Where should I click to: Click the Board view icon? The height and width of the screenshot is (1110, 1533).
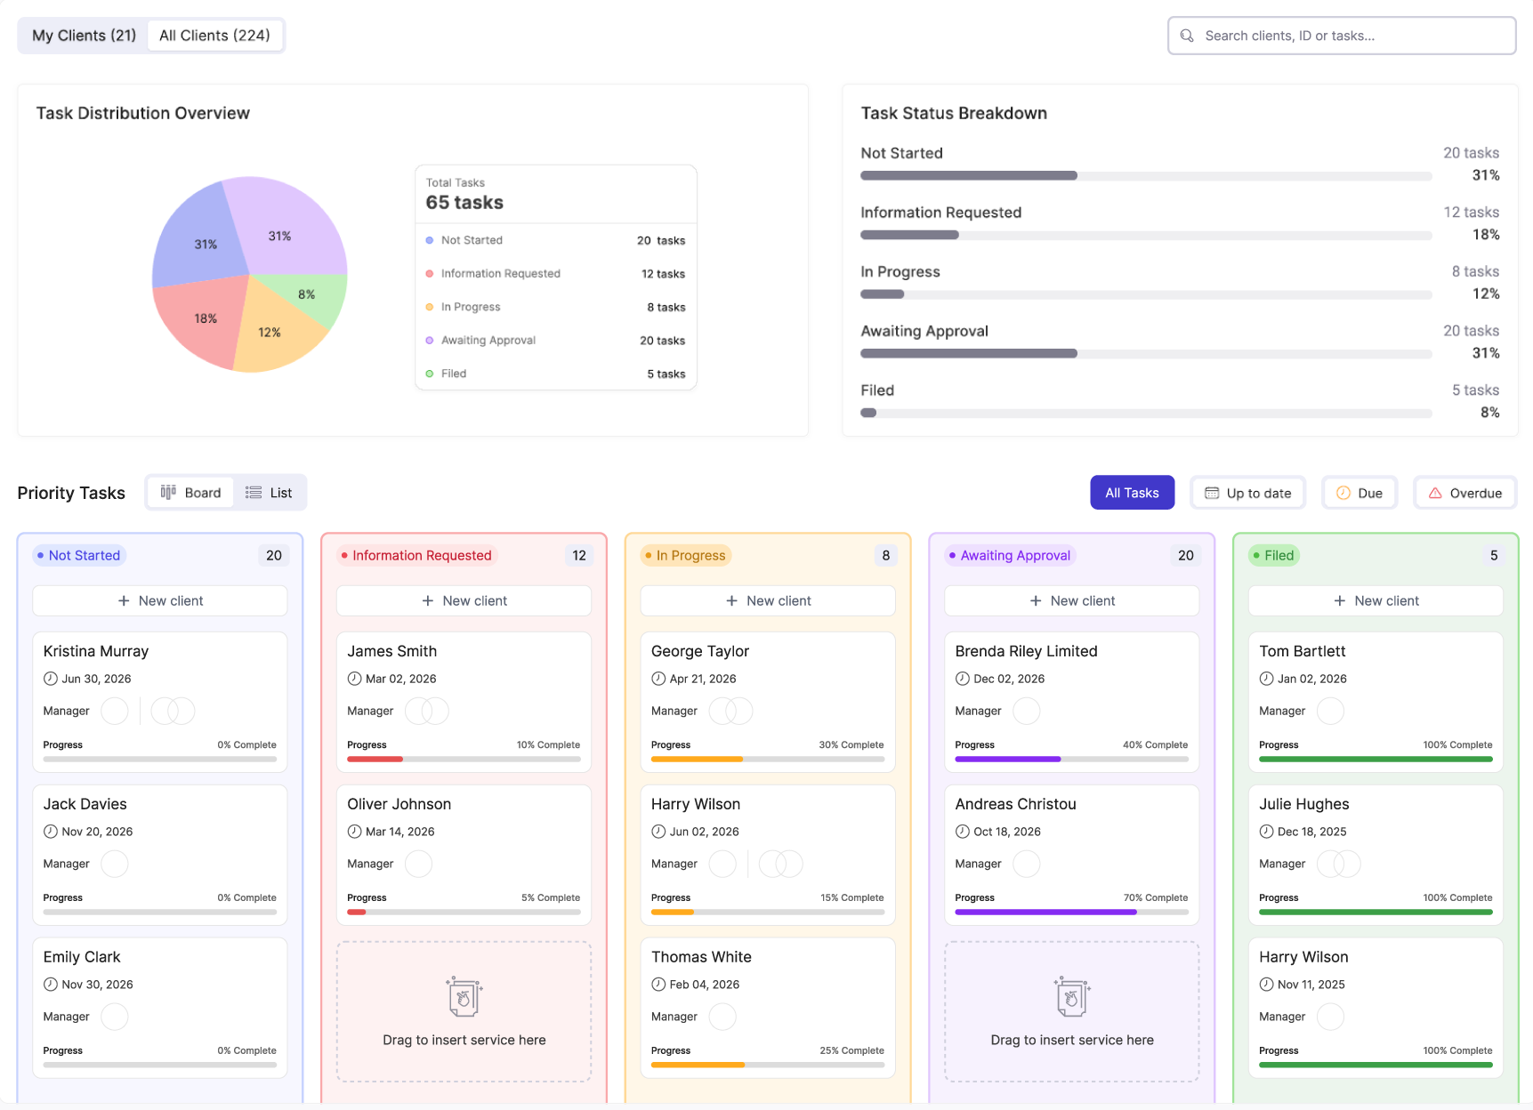pos(168,493)
